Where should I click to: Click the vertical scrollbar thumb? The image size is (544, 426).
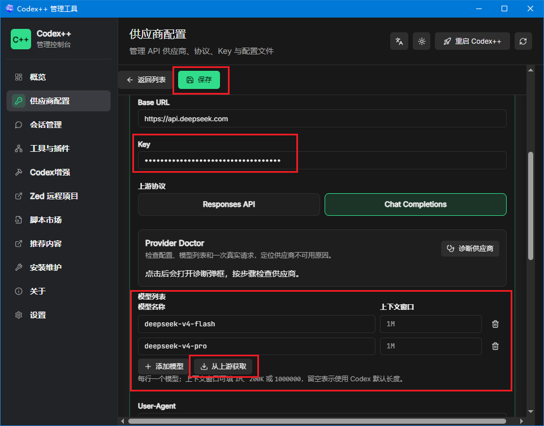tap(530, 206)
